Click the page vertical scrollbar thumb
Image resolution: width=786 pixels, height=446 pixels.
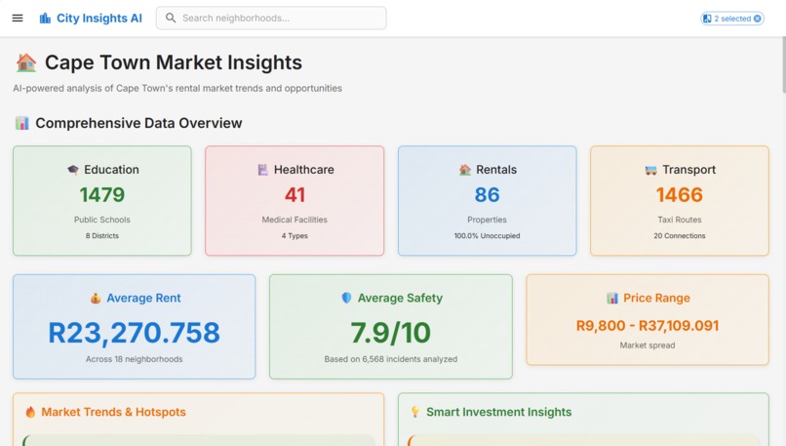[x=783, y=65]
